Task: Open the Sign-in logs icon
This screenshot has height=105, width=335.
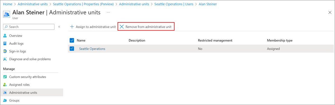Action: [5, 51]
